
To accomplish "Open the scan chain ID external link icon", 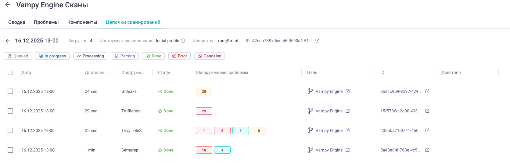I will [x=317, y=41].
